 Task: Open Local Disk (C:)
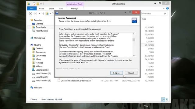(42, 70)
